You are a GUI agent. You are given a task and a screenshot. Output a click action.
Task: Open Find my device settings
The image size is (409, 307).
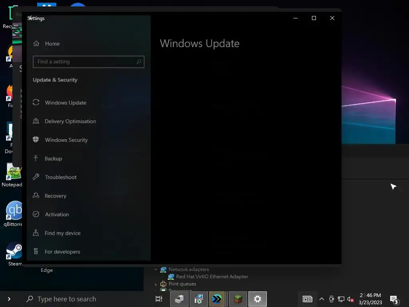pos(62,233)
